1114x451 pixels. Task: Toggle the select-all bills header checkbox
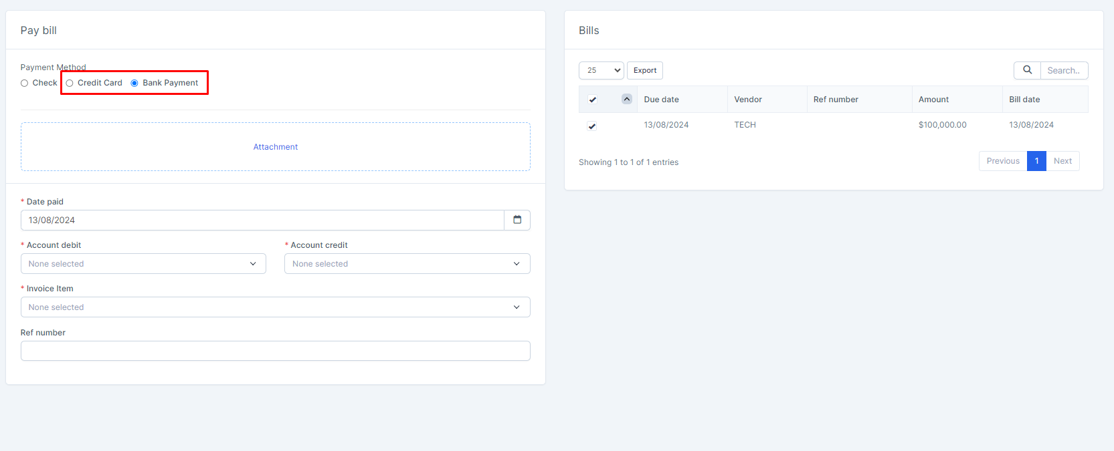click(x=592, y=100)
